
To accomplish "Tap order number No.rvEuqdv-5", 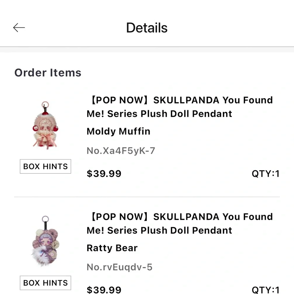I will click(x=119, y=267).
